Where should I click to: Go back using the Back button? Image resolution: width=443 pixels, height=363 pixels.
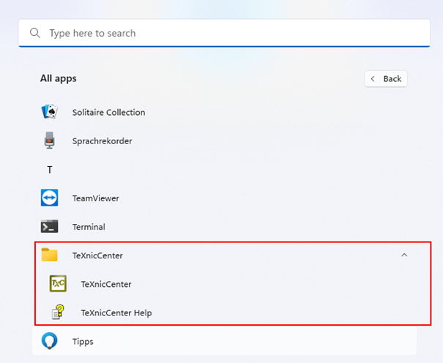tap(386, 79)
